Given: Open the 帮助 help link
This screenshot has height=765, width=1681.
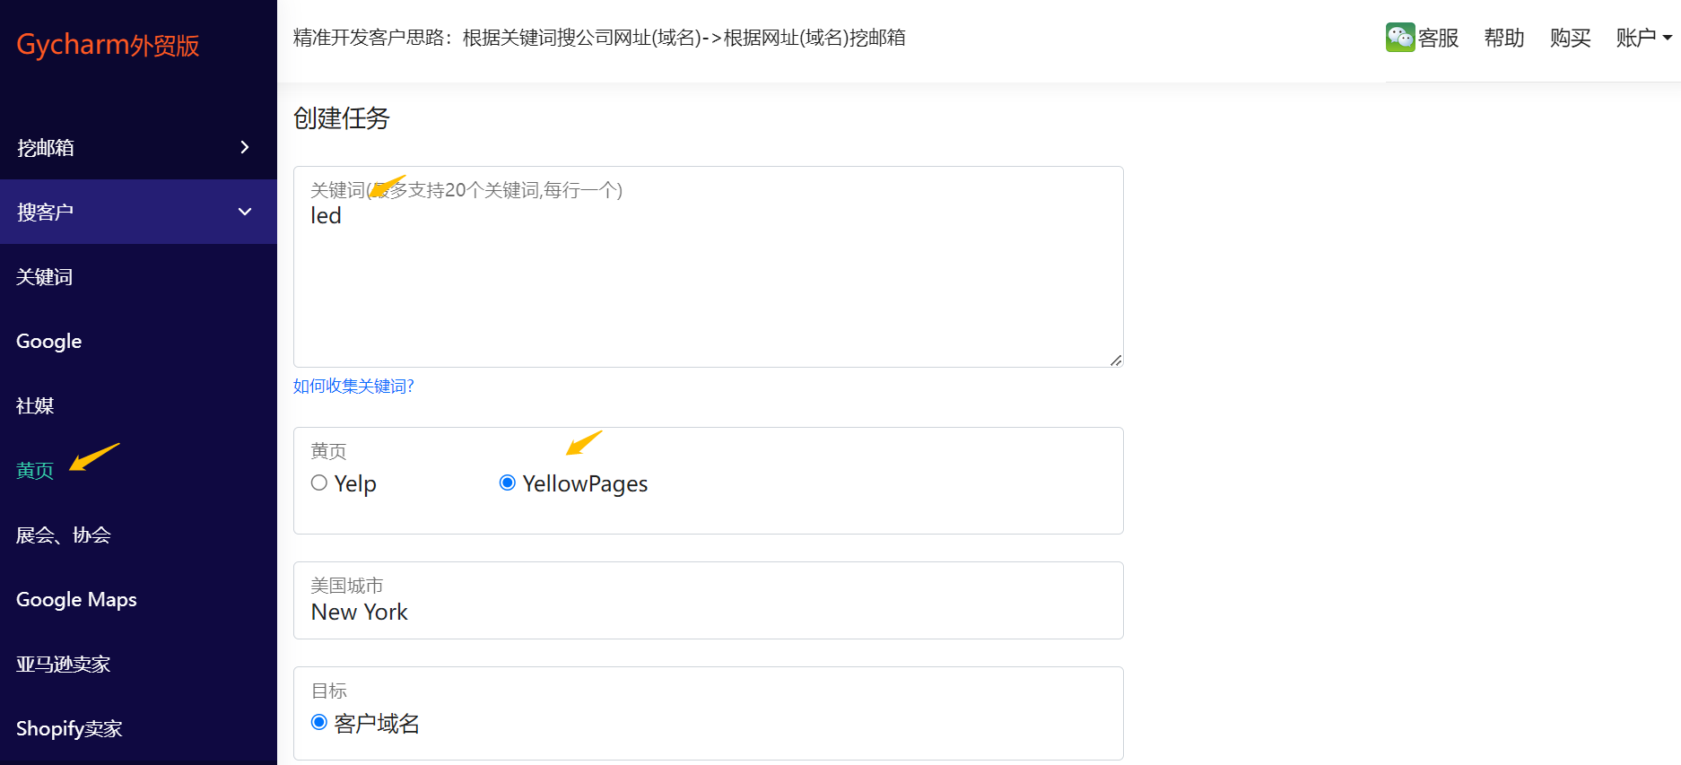Looking at the screenshot, I should point(1504,38).
